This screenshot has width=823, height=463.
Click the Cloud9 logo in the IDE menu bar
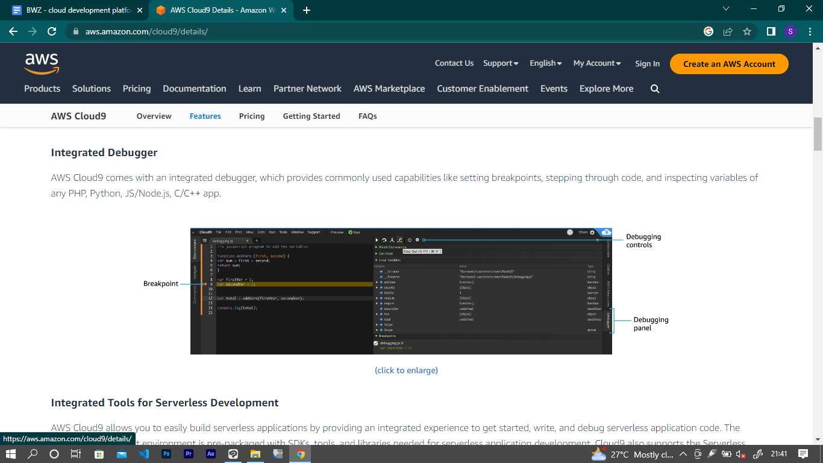[x=205, y=232]
